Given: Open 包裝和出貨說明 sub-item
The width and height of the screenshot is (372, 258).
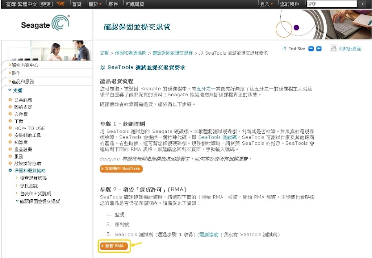Looking at the screenshot, I should pyautogui.click(x=35, y=194).
